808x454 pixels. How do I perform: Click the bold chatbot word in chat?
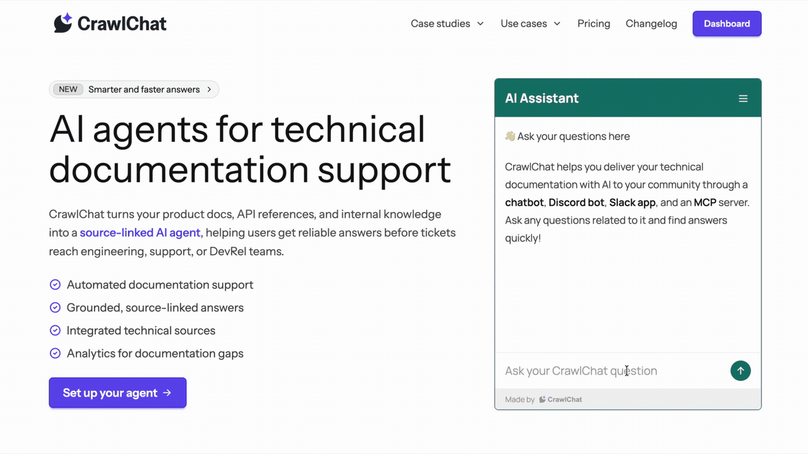point(524,202)
